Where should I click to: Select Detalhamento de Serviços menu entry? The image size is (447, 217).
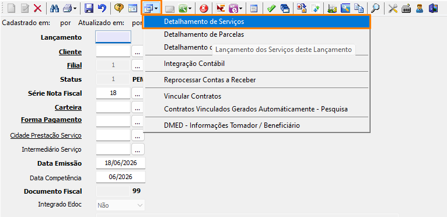pos(257,22)
